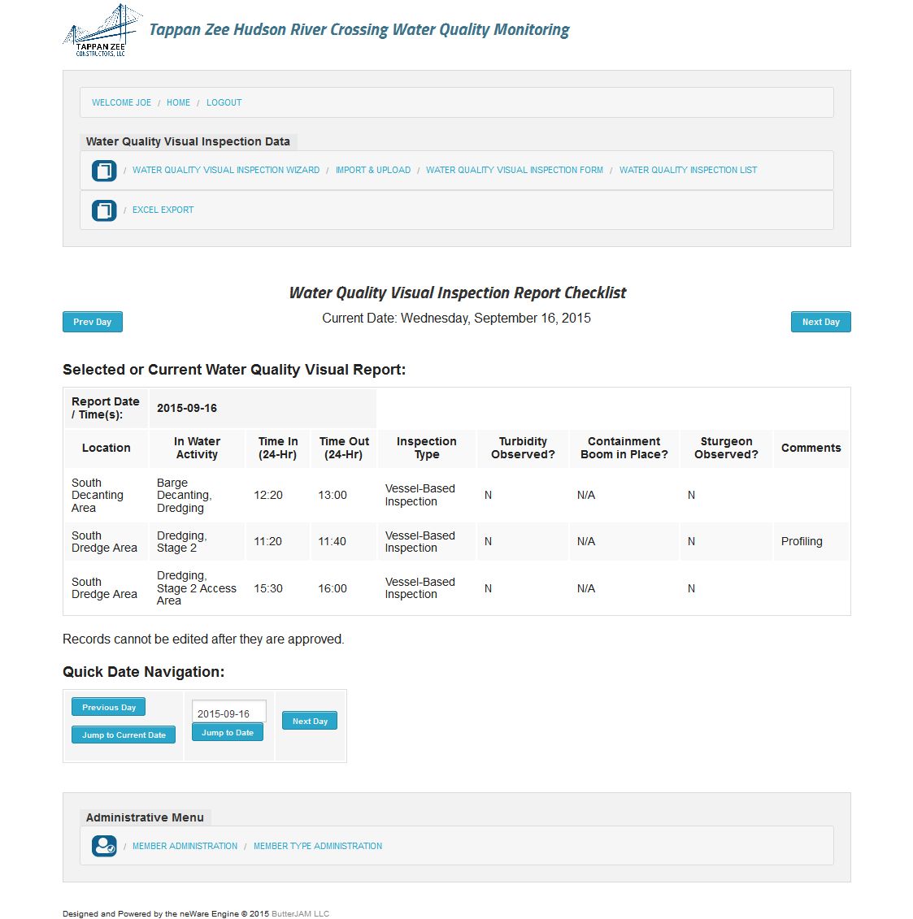Click the document icon beside Excel Export
Viewport: 913px width, 919px height.
[104, 210]
